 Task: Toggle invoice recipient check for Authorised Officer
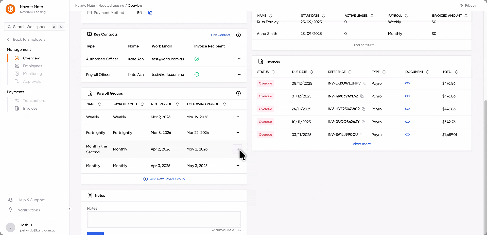197,59
